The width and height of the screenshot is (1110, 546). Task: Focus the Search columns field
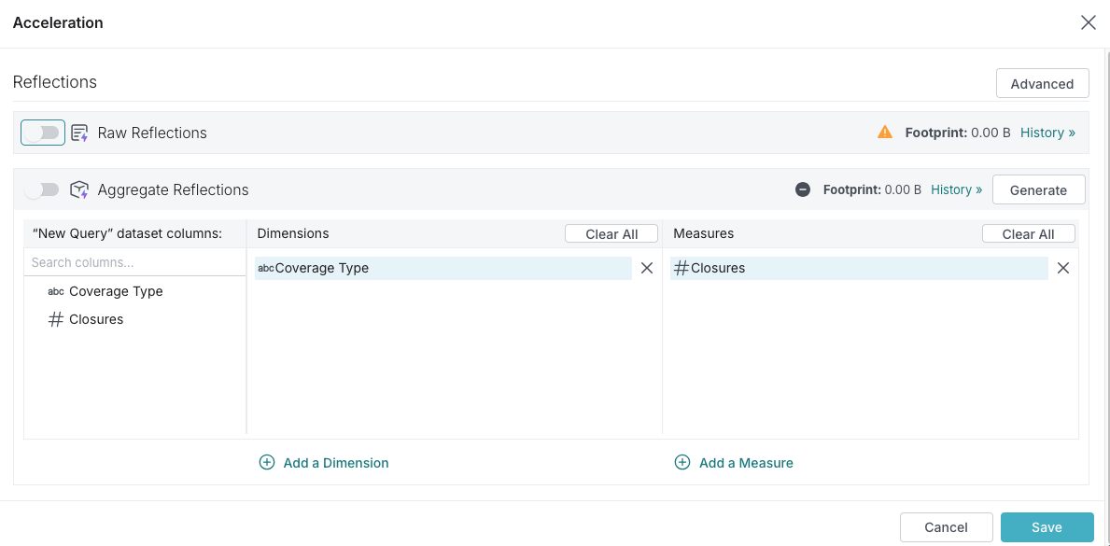tap(134, 262)
